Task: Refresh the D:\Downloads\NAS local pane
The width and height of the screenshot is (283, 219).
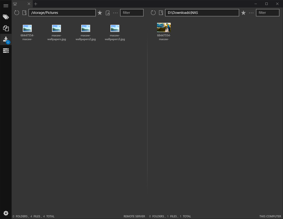Action: click(x=153, y=13)
